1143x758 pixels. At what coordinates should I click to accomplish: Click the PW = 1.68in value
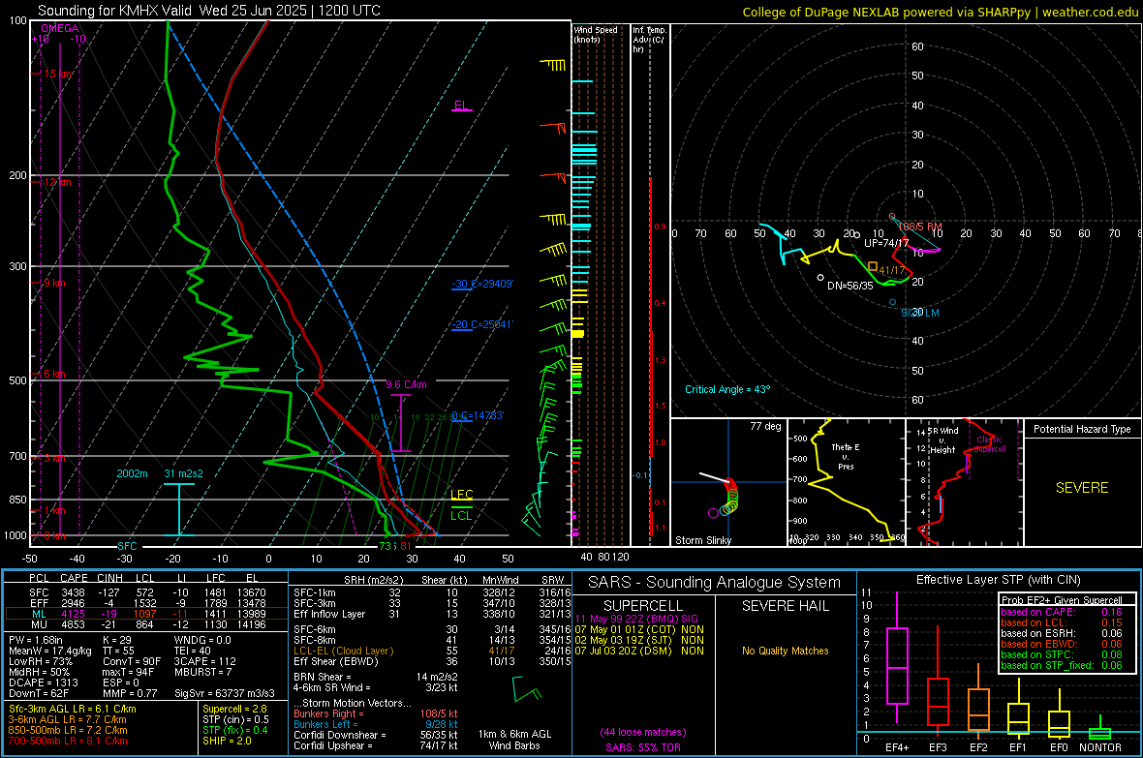(36, 640)
